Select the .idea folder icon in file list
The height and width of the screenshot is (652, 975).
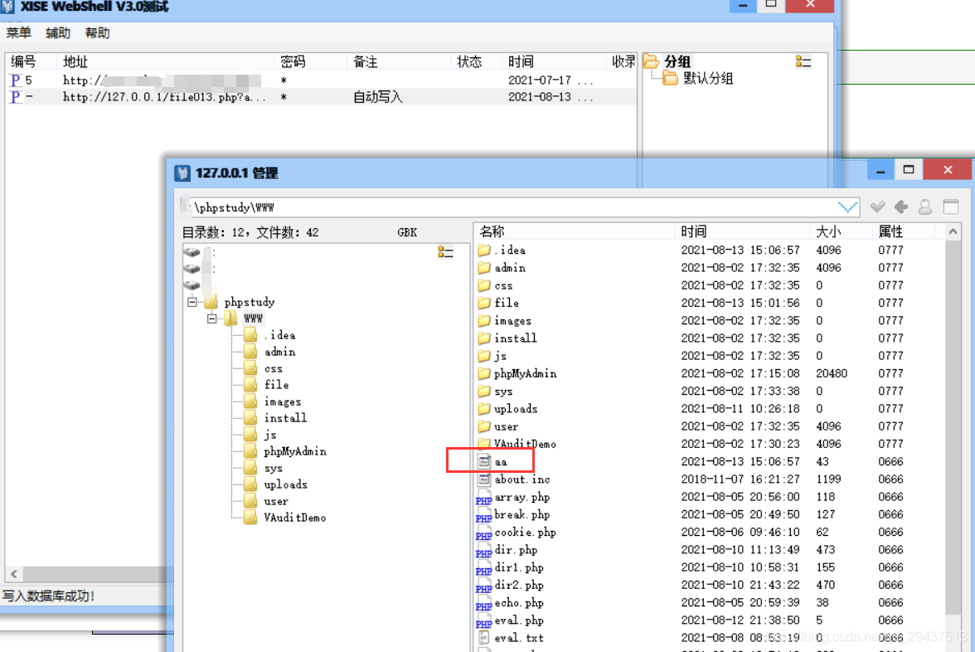pos(484,251)
